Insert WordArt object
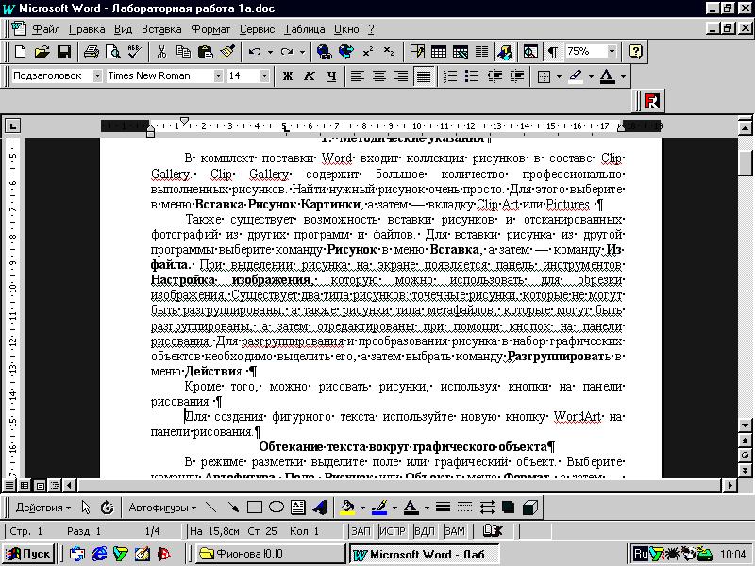755x566 pixels. tap(320, 508)
